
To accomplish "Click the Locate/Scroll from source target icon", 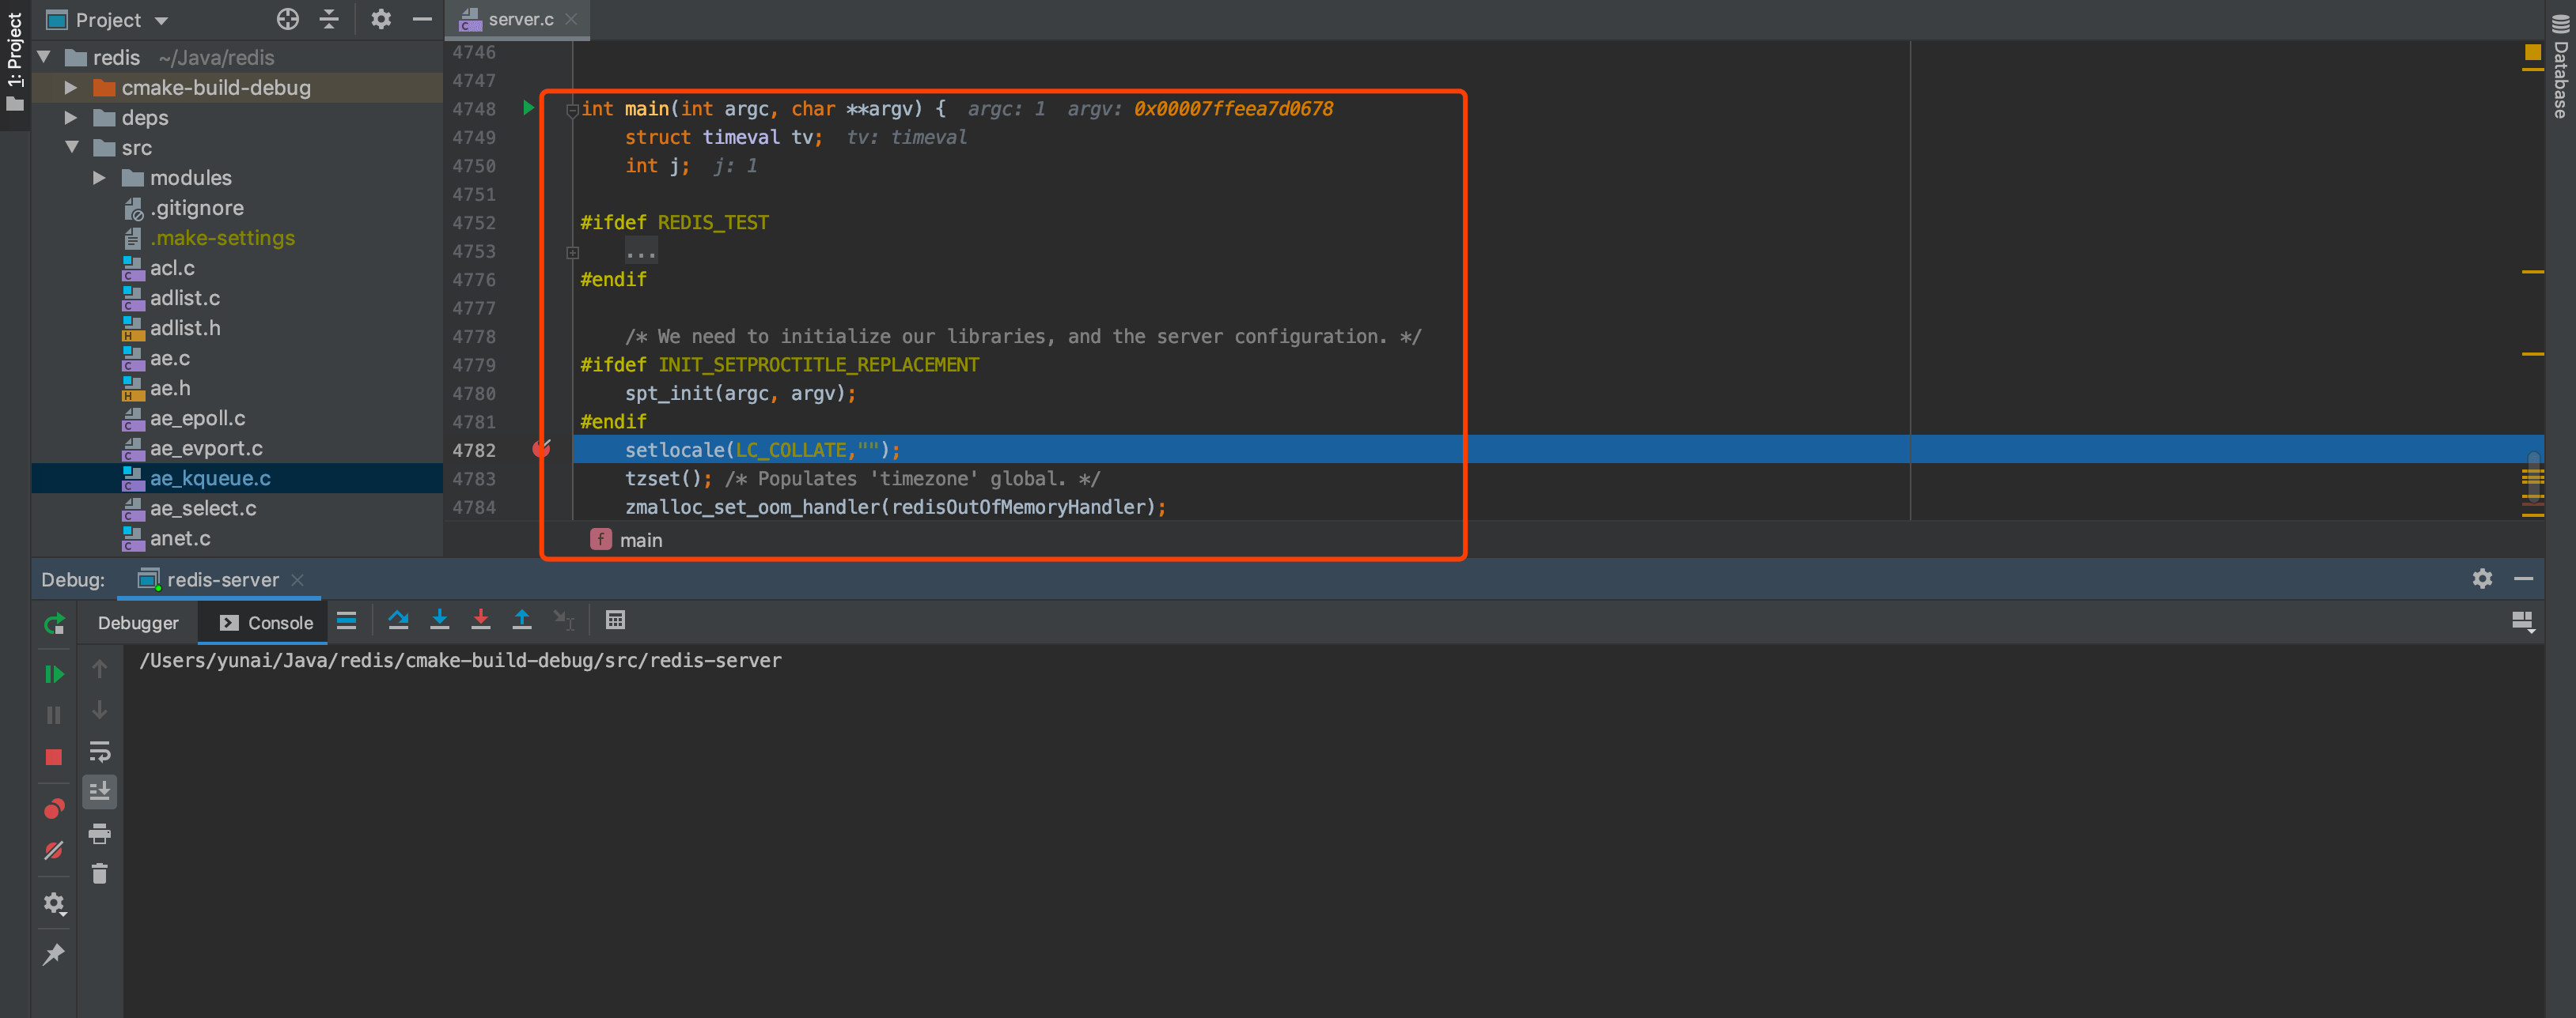I will click(x=288, y=19).
